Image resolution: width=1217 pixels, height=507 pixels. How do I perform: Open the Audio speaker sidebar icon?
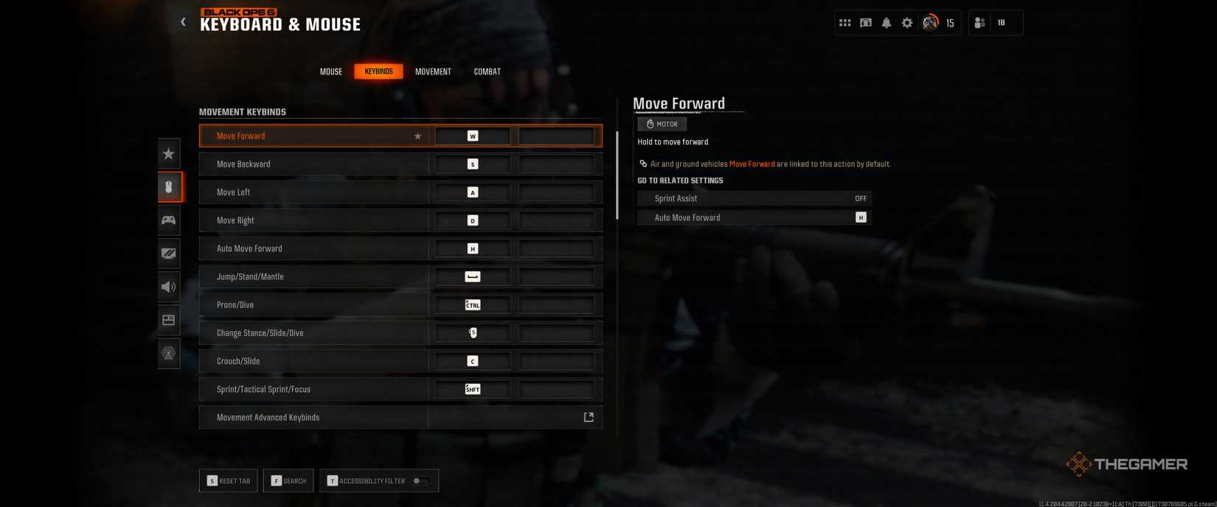click(x=169, y=287)
